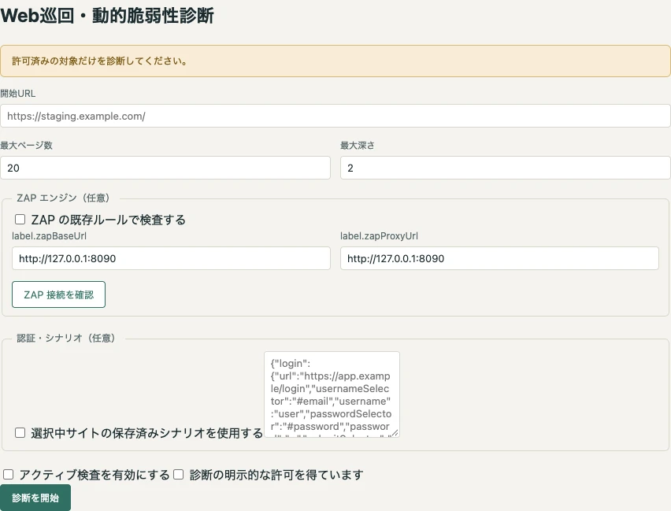This screenshot has width=671, height=511.
Task: Enable ZAP の既存ルールで検査する checkbox
Action: pos(20,220)
